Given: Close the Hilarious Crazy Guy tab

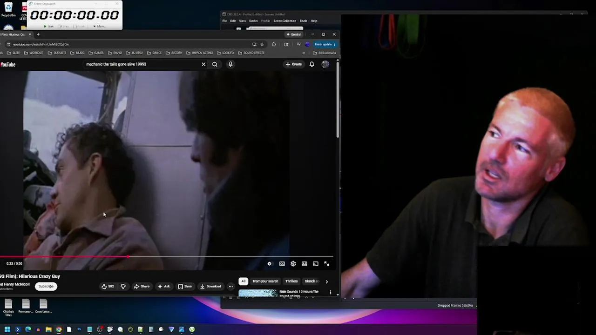Looking at the screenshot, I should (x=30, y=34).
